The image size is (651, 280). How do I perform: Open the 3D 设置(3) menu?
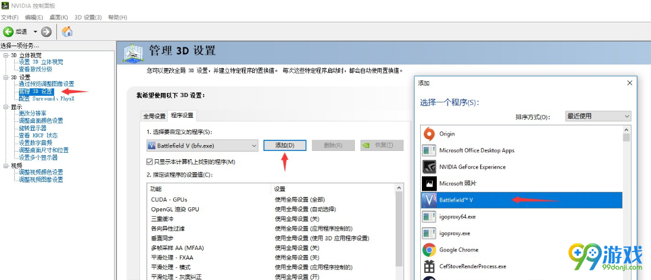click(88, 17)
